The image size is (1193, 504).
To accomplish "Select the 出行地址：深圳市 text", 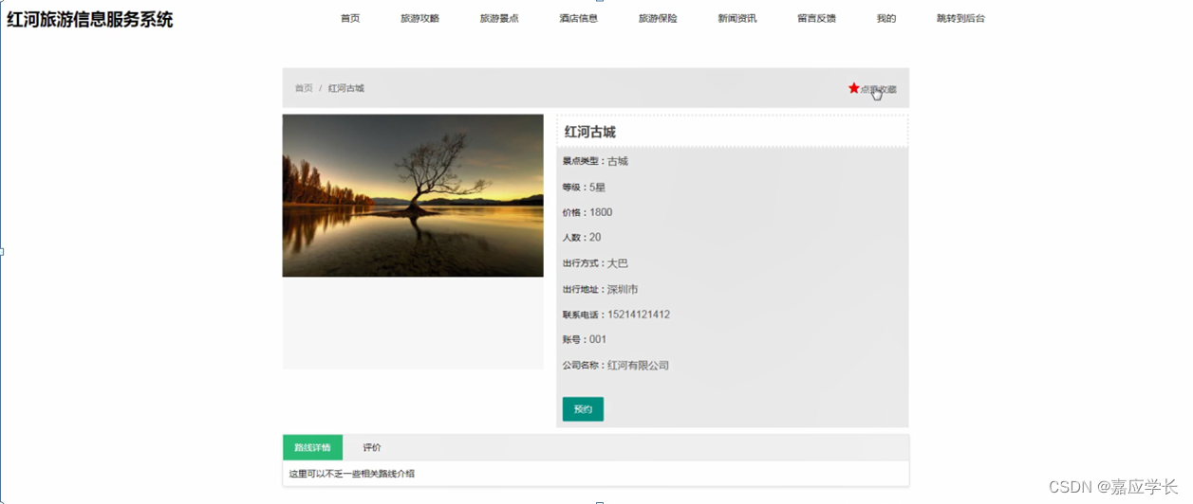I will point(600,289).
